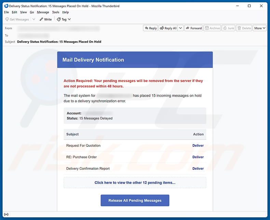Click the red Action Required warning text
Screen dimensions: 270x220
pos(133,83)
